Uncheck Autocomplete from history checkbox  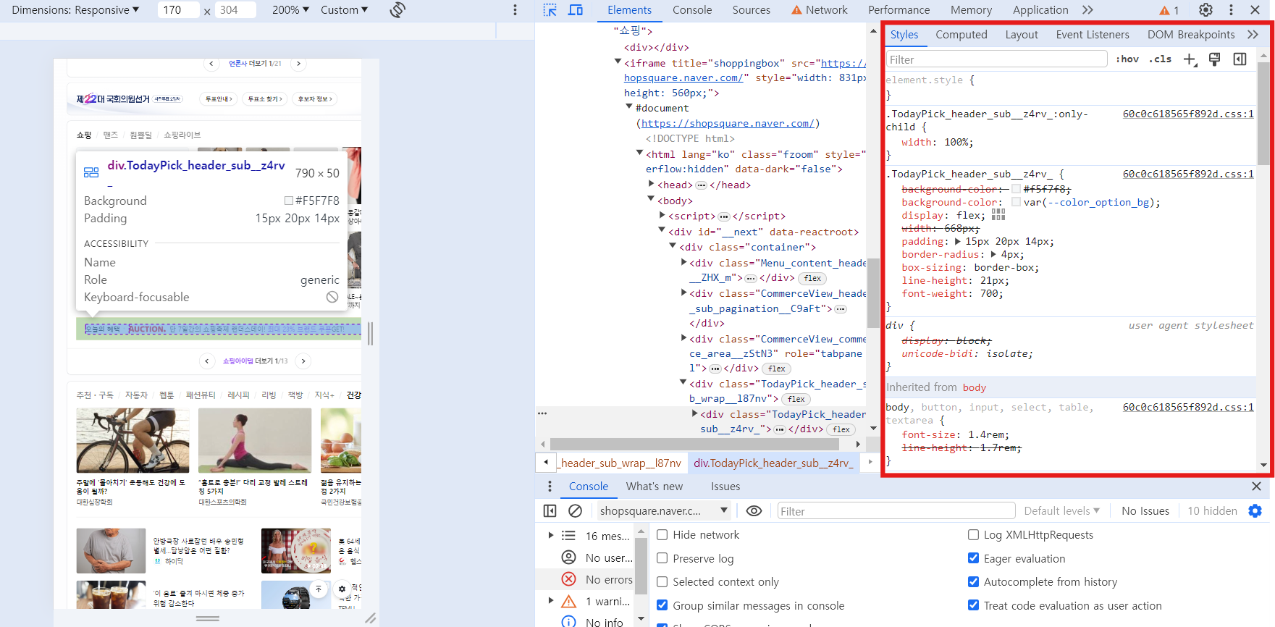click(974, 582)
